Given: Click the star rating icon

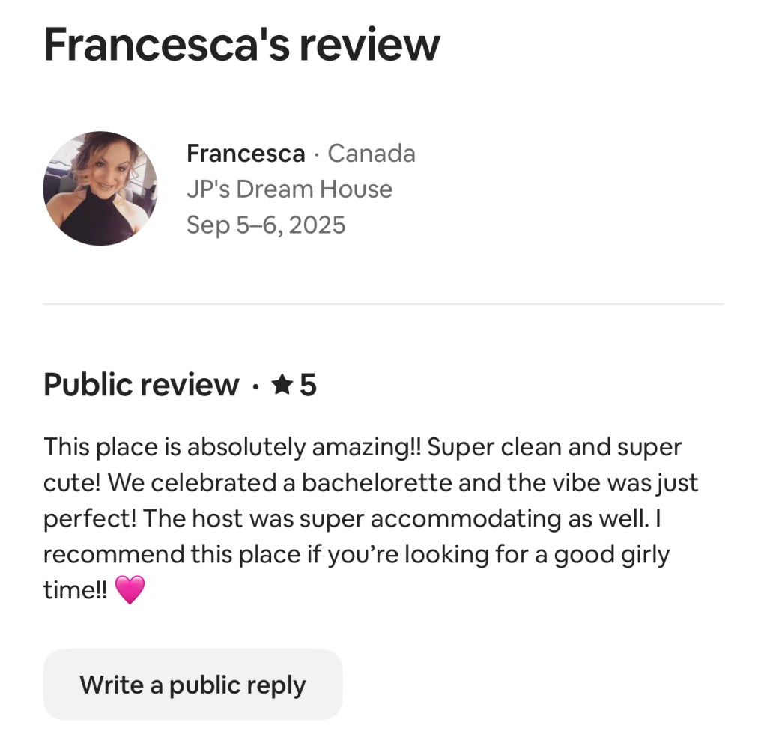Looking at the screenshot, I should point(282,385).
